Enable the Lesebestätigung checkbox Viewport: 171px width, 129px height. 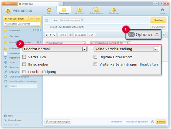24,72
